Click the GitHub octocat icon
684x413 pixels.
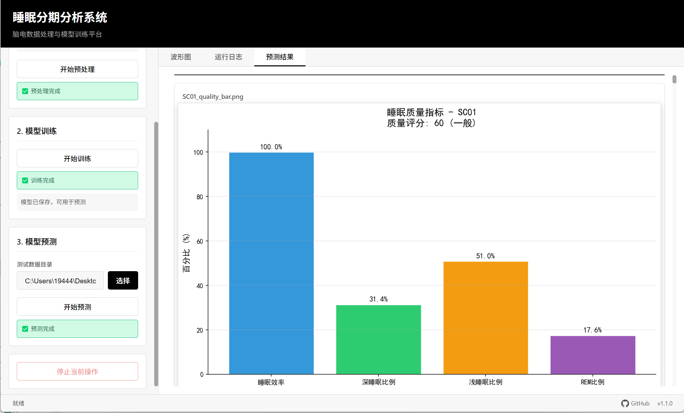[x=625, y=403]
